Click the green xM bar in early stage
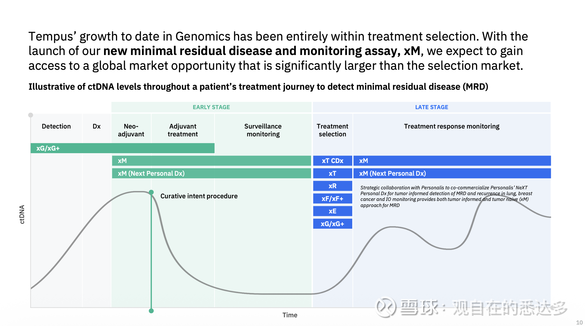Screen dimensions: 585x326 211,161
